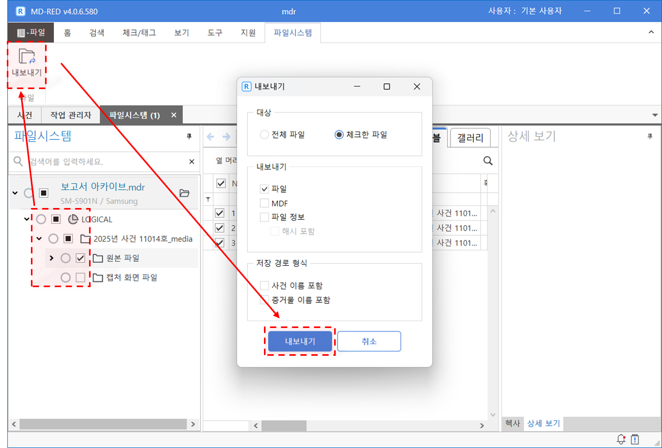Screen dimensions: 662x448
Task: Open the 도구 ribbon tab
Action: click(x=215, y=32)
